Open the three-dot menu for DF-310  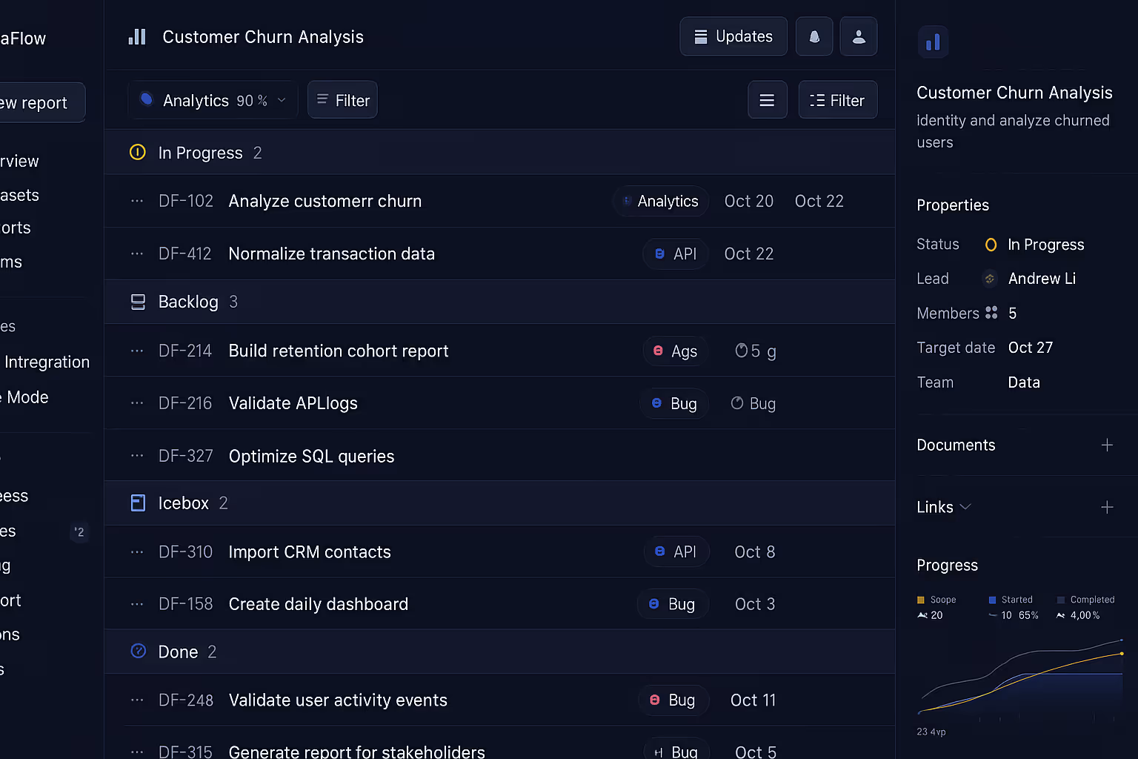[137, 551]
